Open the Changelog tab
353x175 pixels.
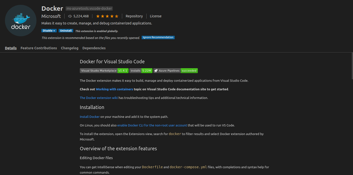tap(69, 48)
